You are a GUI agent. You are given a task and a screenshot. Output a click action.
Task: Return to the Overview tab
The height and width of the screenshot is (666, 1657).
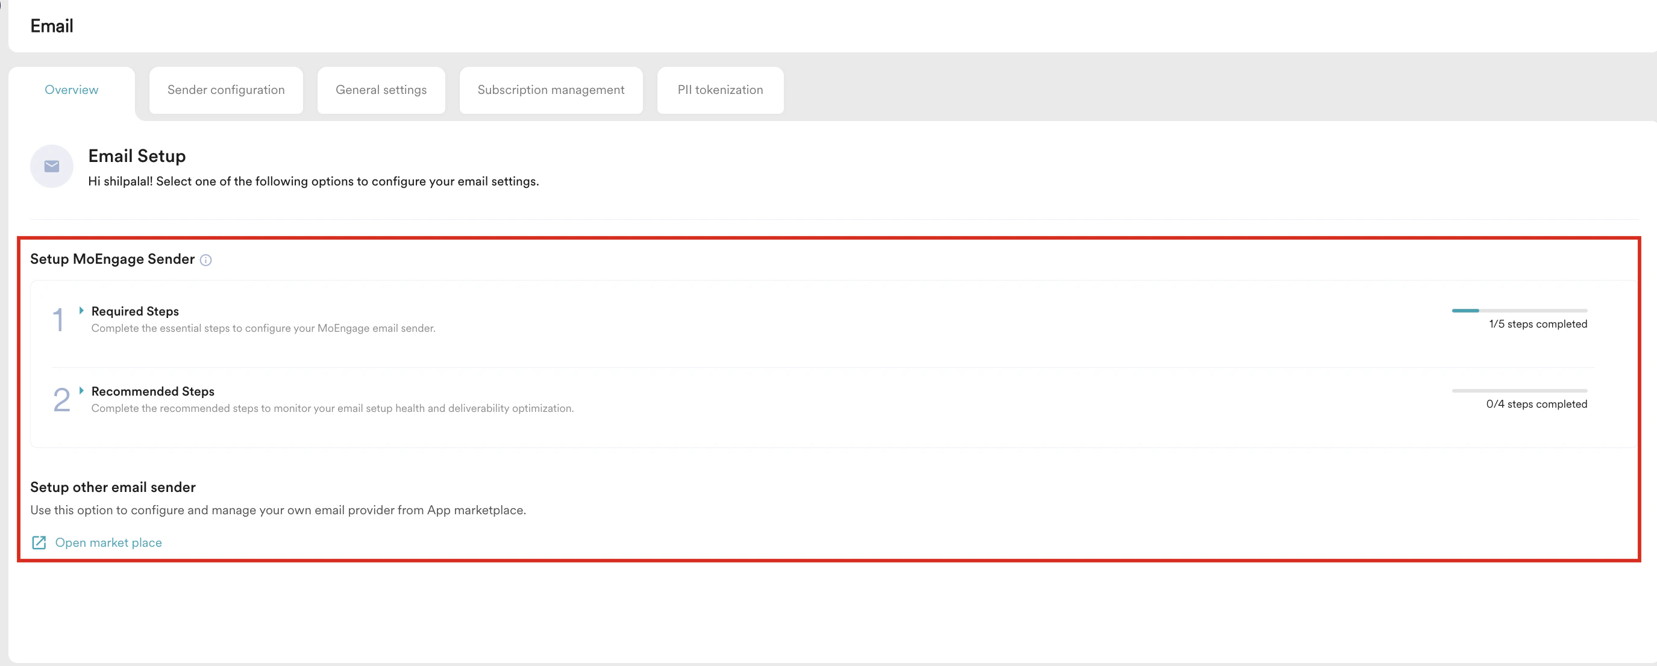point(71,90)
